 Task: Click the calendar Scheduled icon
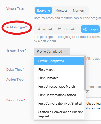pos(59,29)
